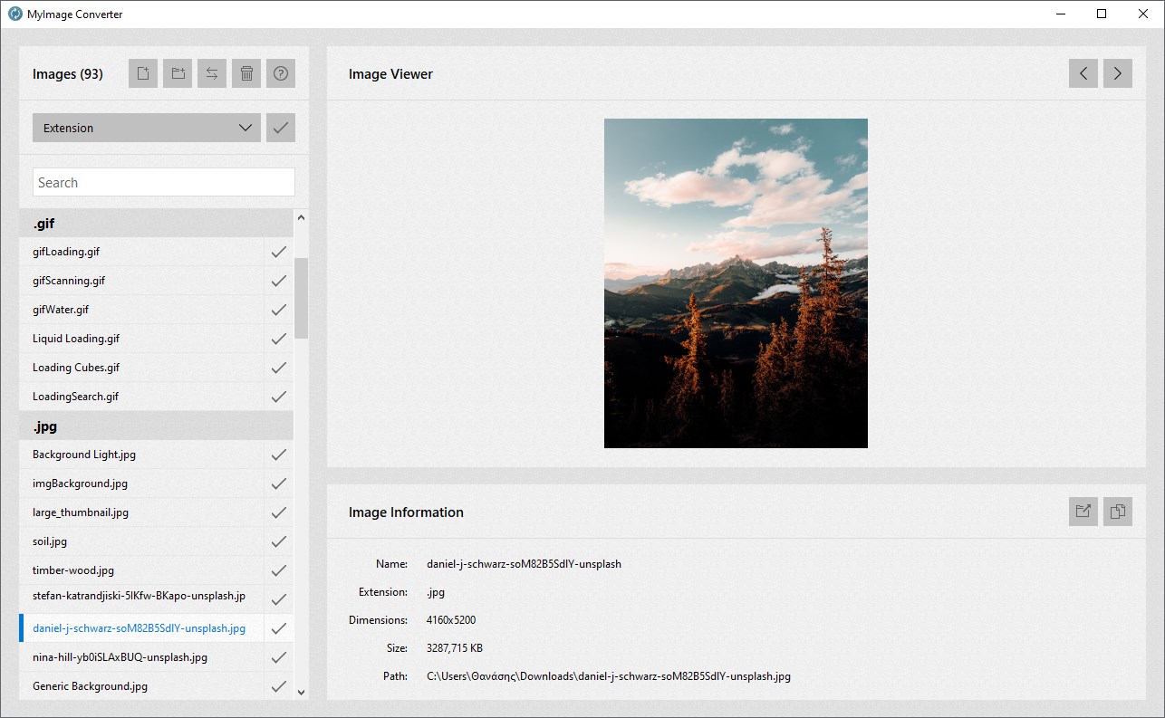1165x718 pixels.
Task: Click the Search input field
Action: coord(164,182)
